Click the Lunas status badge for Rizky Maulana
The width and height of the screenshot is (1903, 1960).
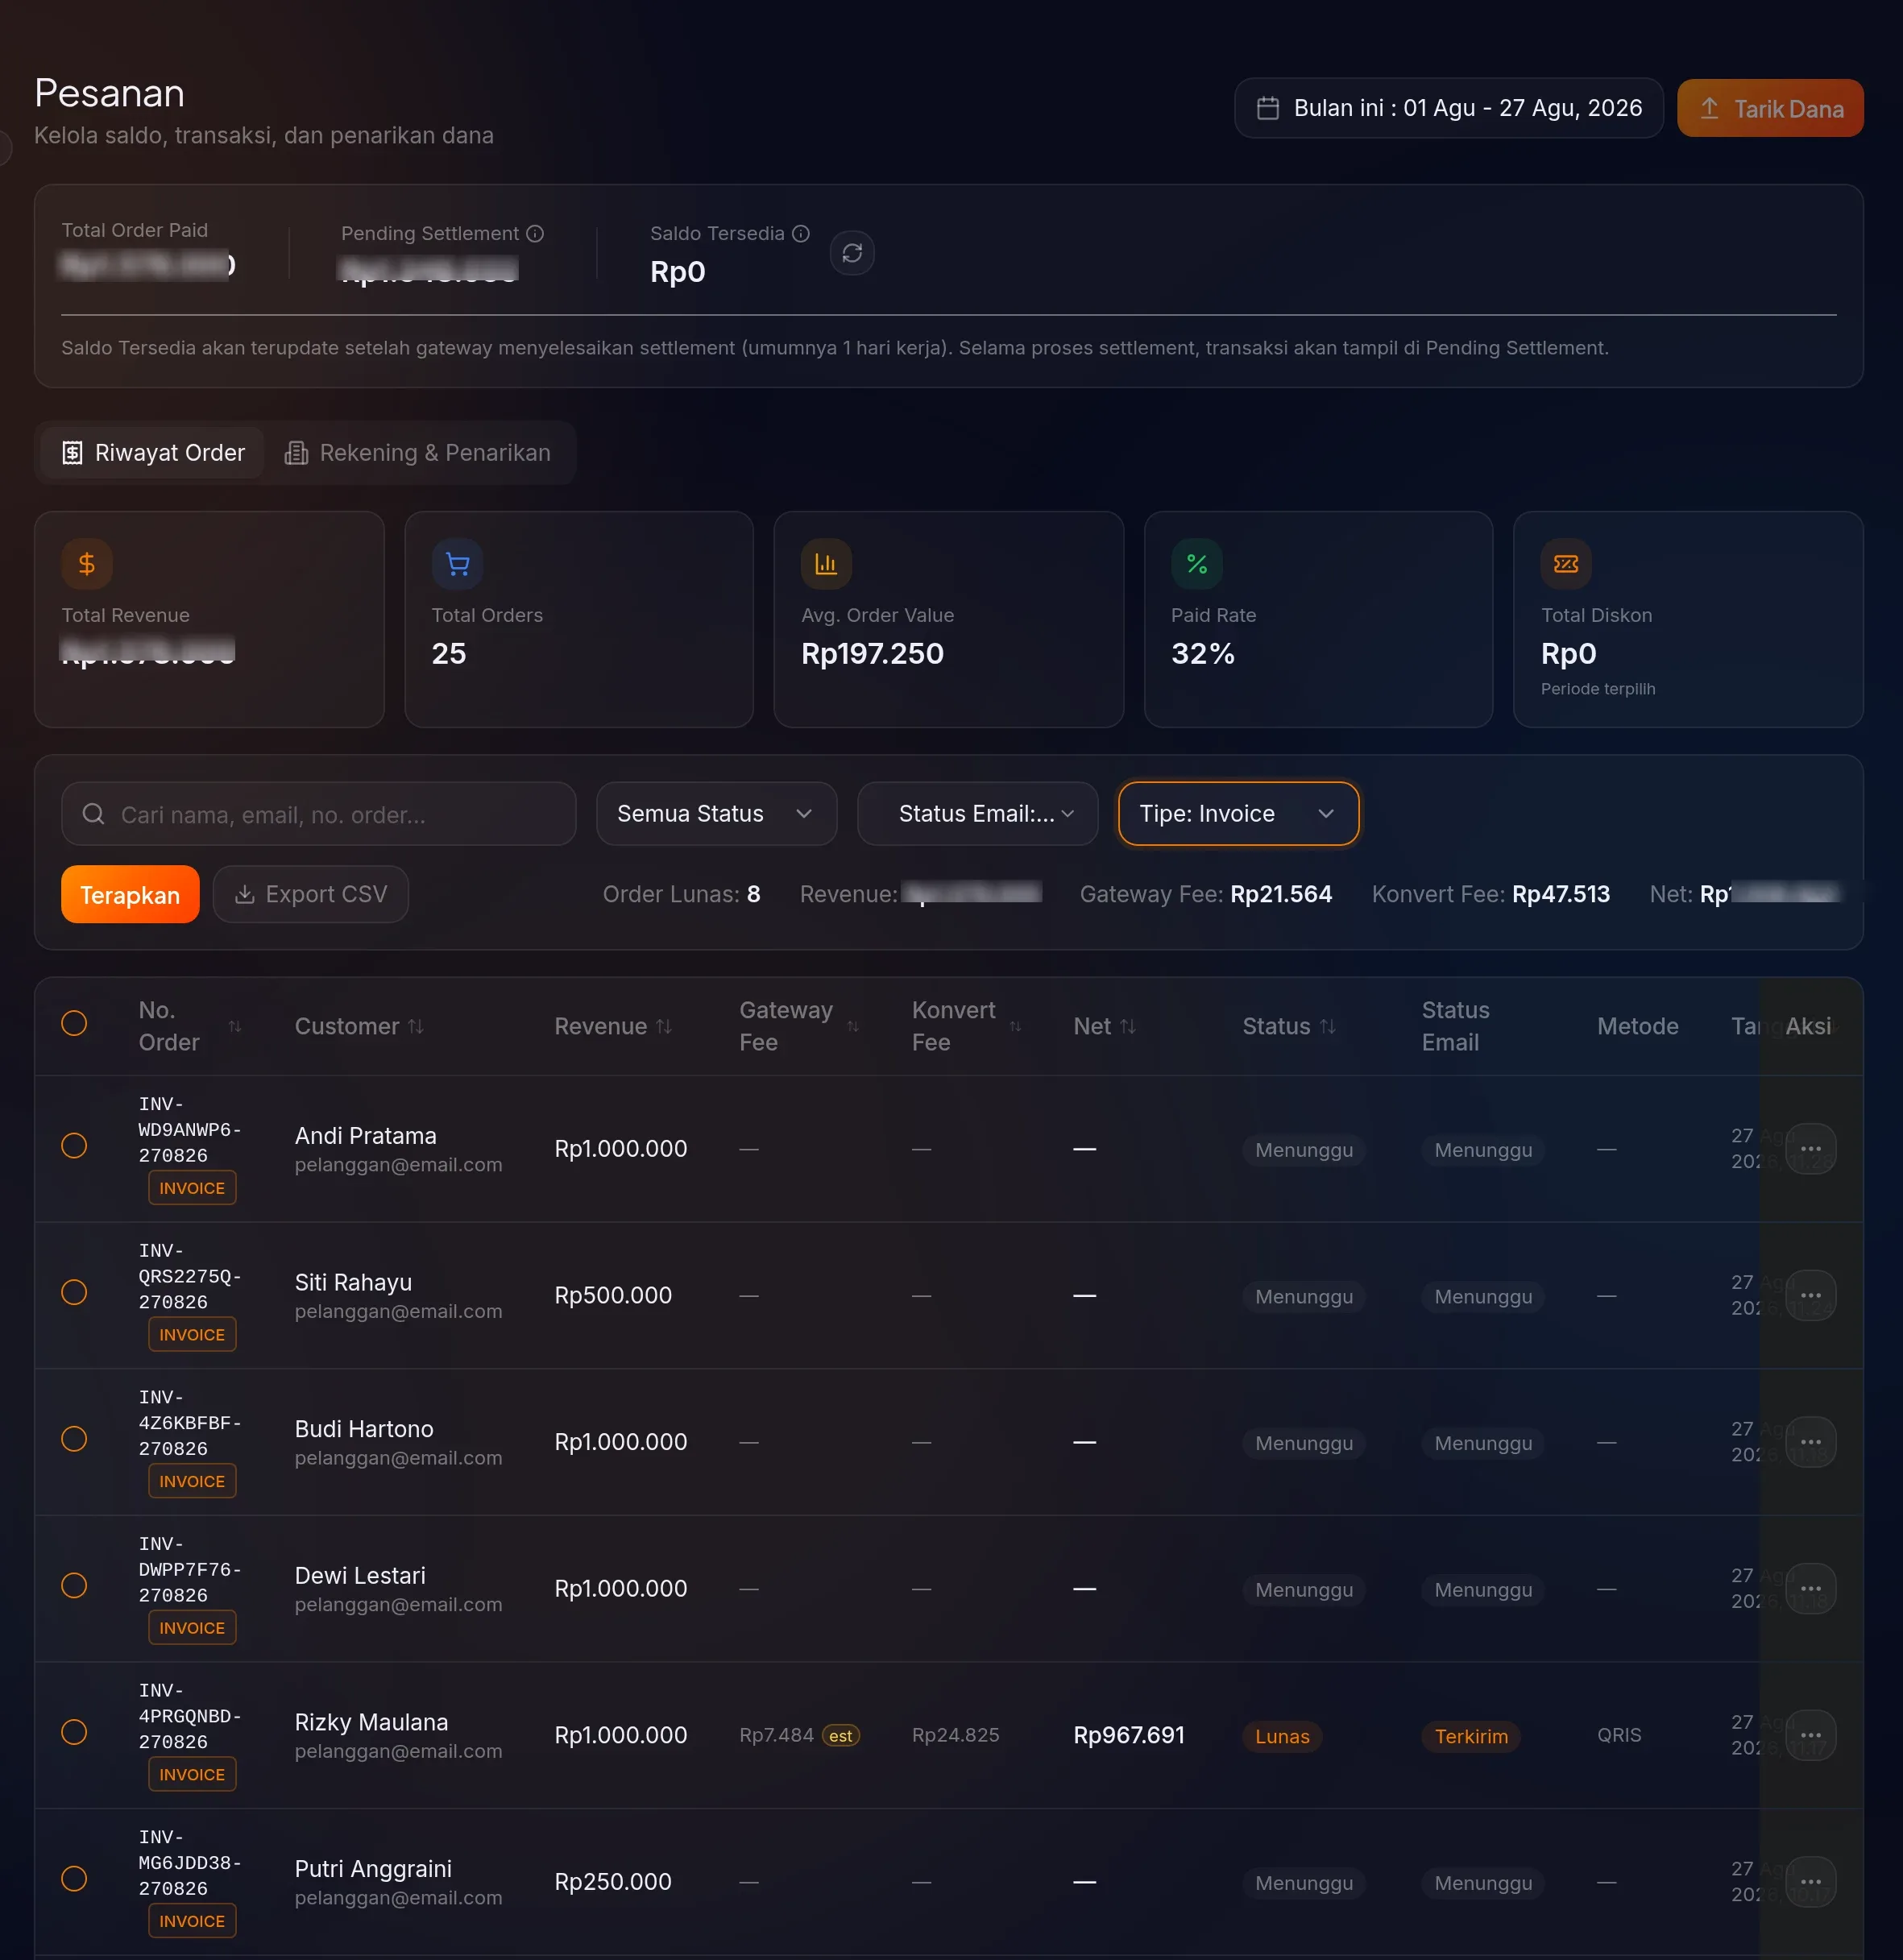pos(1282,1737)
